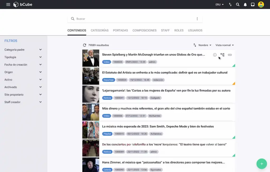Open the hamburger navigation menu

click(x=8, y=4)
